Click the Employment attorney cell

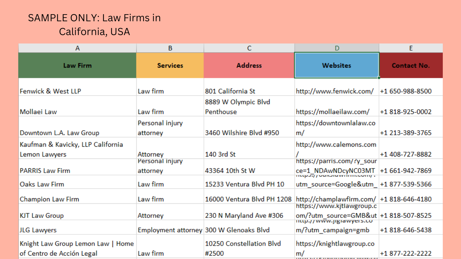170,227
